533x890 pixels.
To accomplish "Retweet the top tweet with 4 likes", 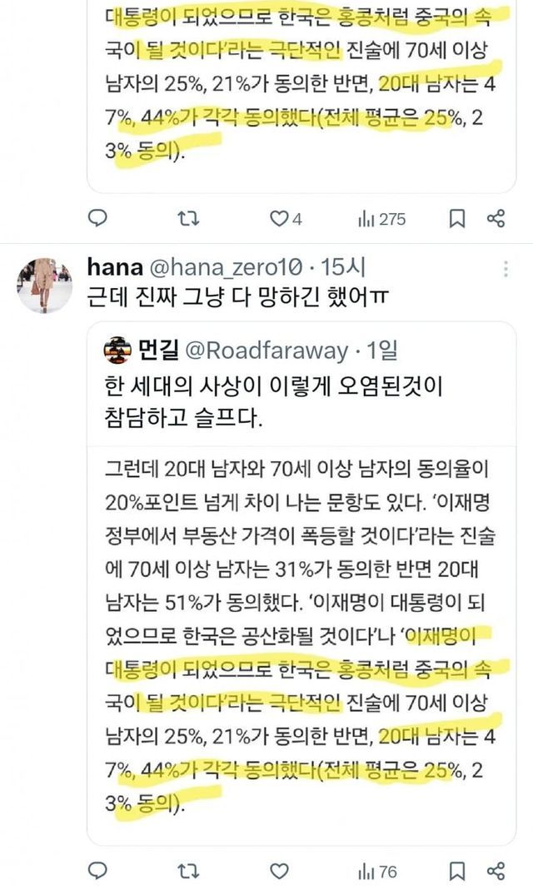I will [188, 218].
